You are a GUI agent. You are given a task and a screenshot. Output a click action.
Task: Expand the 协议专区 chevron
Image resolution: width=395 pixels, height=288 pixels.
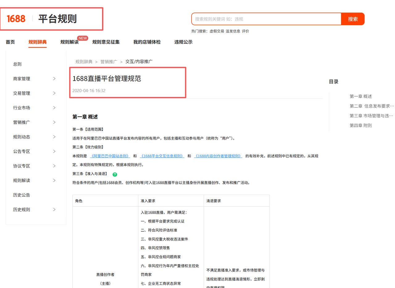pos(54,166)
